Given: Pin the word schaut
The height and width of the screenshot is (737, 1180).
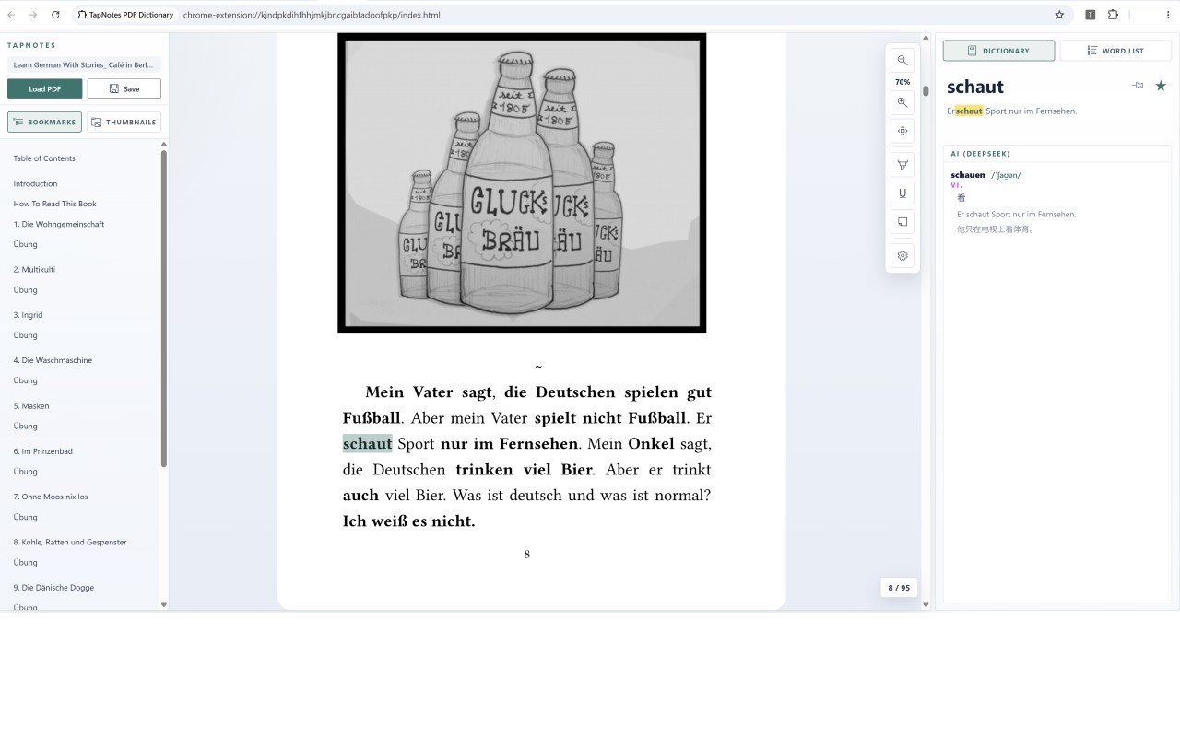Looking at the screenshot, I should coord(1138,86).
